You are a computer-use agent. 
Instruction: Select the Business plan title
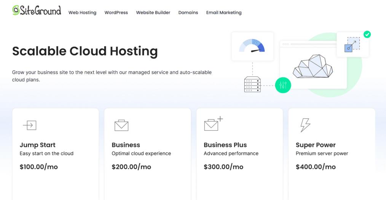pyautogui.click(x=126, y=145)
